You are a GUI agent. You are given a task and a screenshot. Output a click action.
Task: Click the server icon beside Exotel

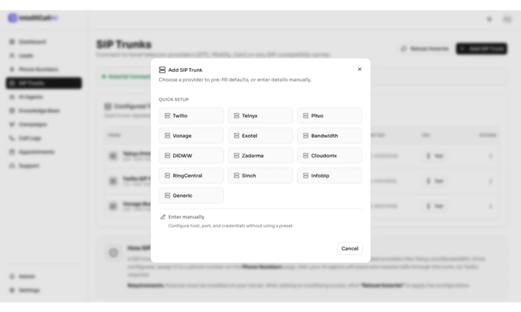coord(236,136)
